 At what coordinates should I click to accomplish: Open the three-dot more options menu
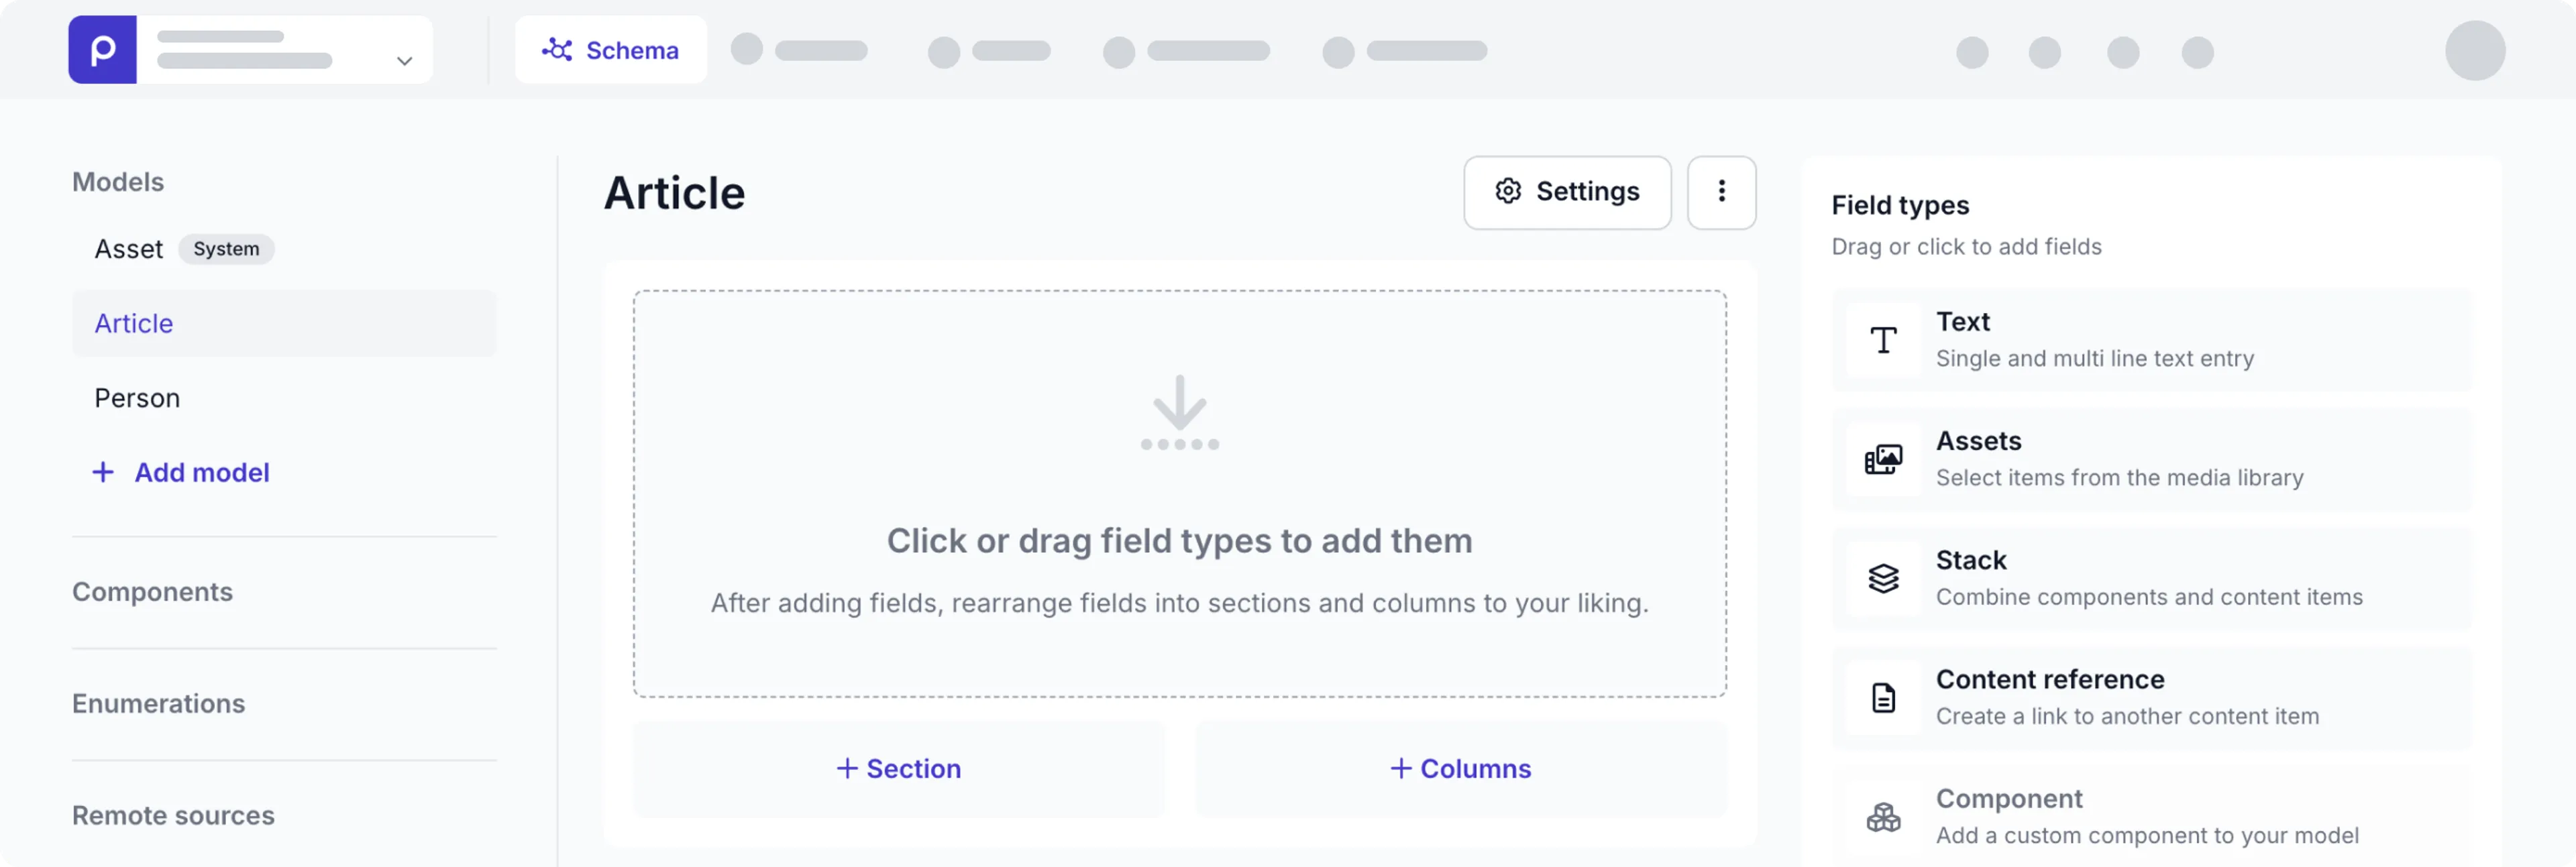click(1721, 192)
